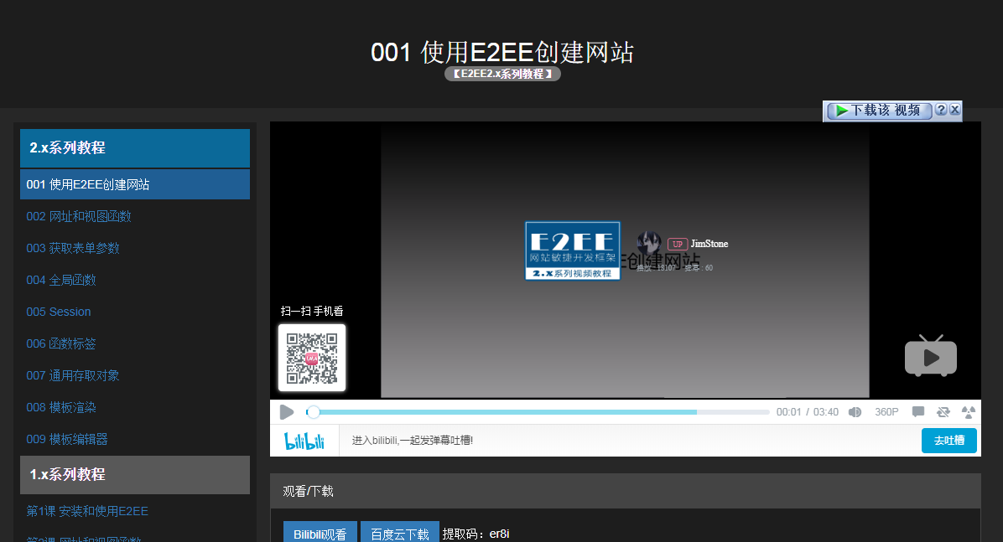This screenshot has width=1003, height=542.
Task: Click the E2EE tutorial logo thumbnail
Action: [573, 250]
